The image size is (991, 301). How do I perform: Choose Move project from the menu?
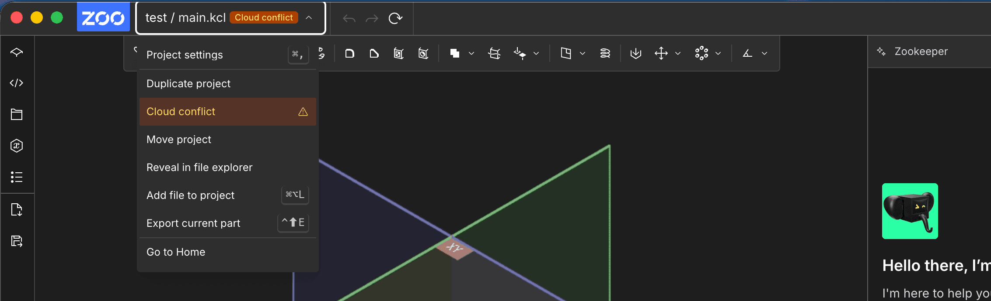(228, 140)
